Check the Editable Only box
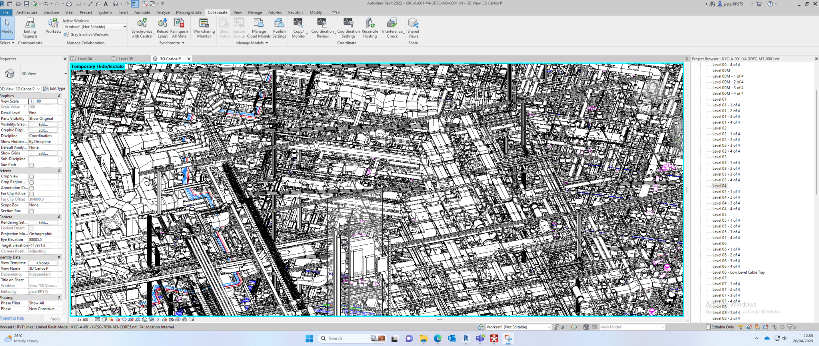 click(708, 327)
